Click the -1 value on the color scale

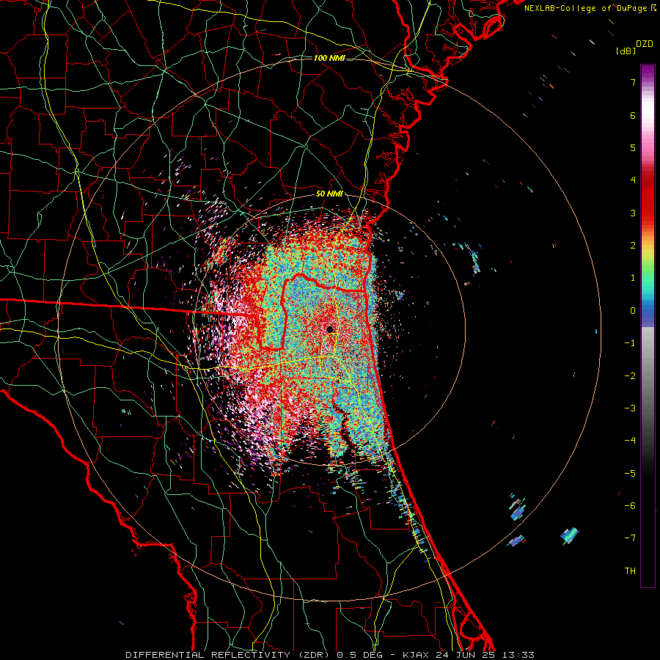(630, 343)
